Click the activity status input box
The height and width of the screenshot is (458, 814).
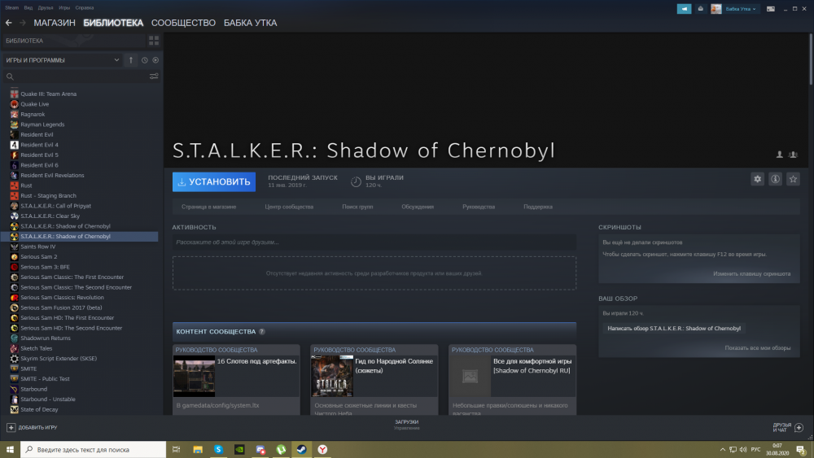coord(374,242)
